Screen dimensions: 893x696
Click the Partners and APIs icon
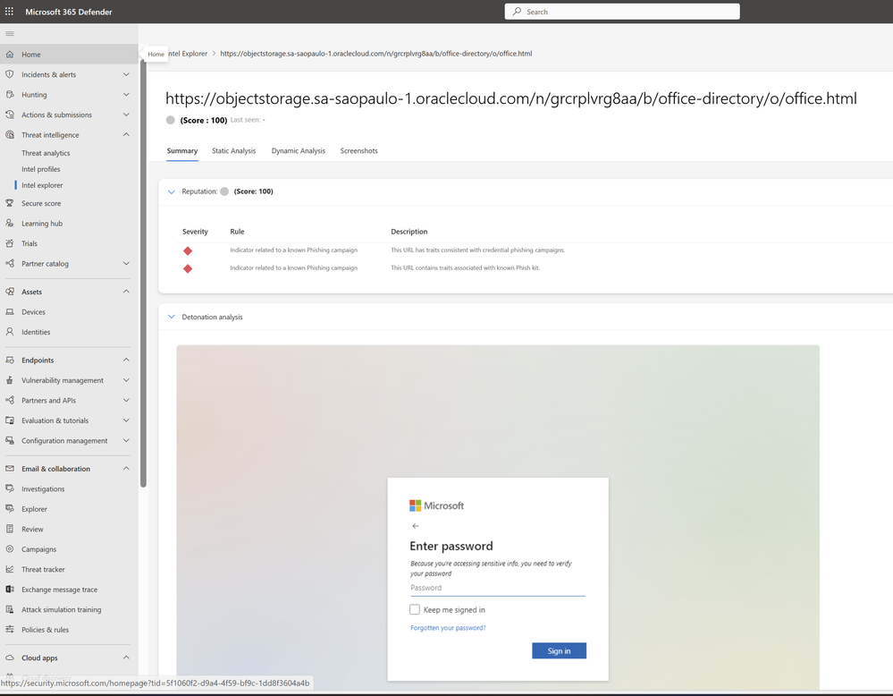[10, 400]
